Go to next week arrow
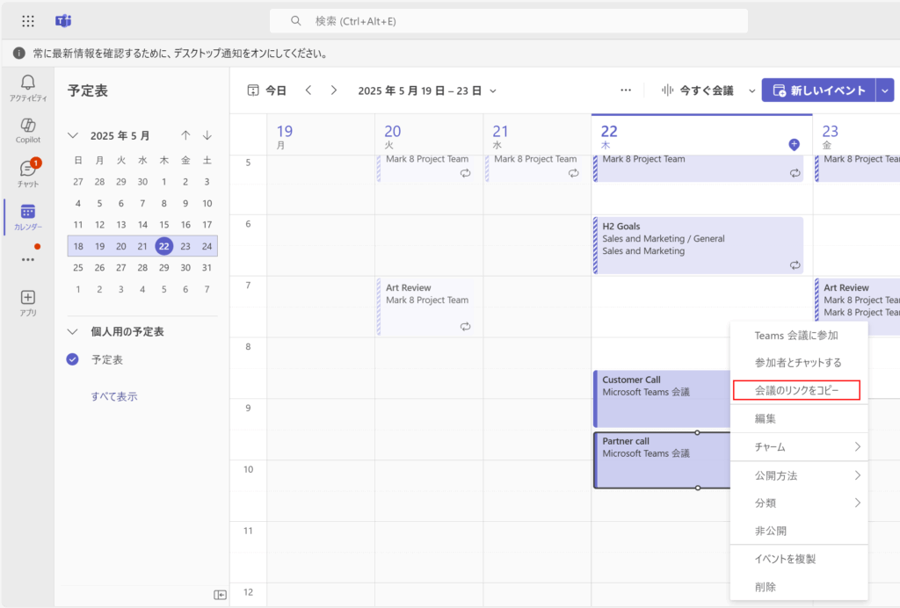900x608 pixels. click(x=333, y=90)
